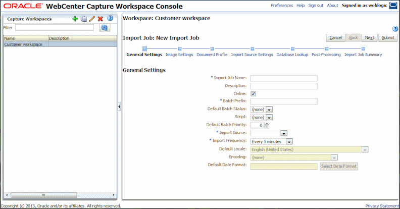Click the Post-Processing train stop marker
Image resolution: width=400 pixels, height=209 pixels.
[327, 48]
